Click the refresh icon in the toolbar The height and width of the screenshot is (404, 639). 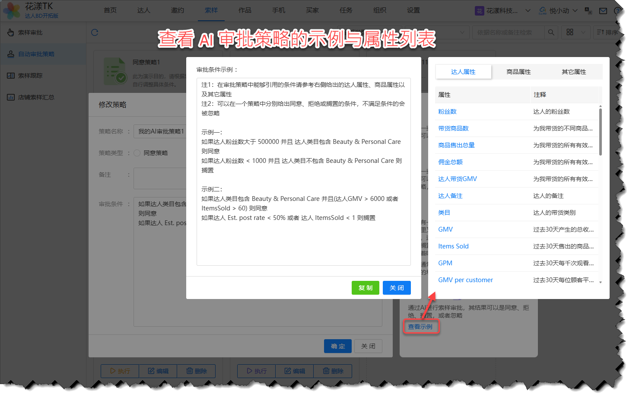pyautogui.click(x=95, y=32)
